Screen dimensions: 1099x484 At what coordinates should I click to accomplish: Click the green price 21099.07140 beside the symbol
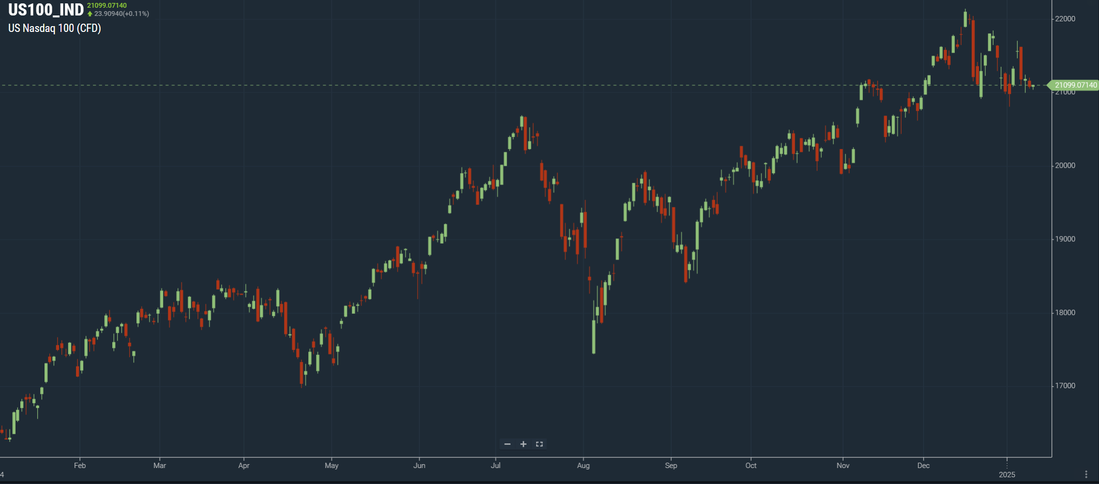(x=107, y=5)
